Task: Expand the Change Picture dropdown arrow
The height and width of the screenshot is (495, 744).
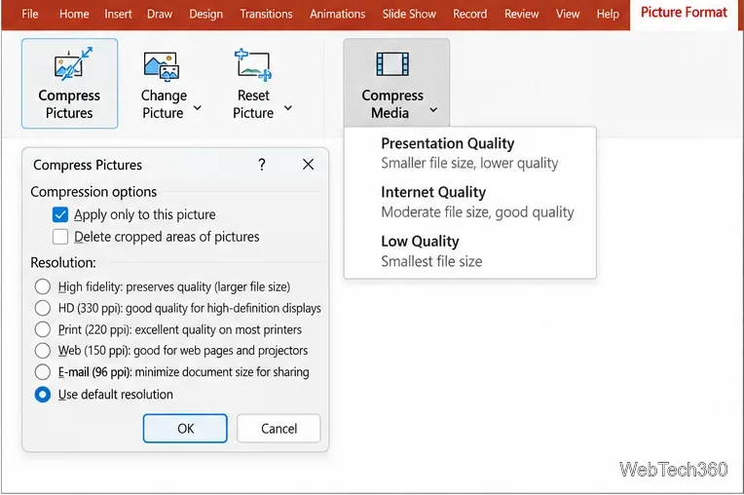Action: click(x=198, y=108)
